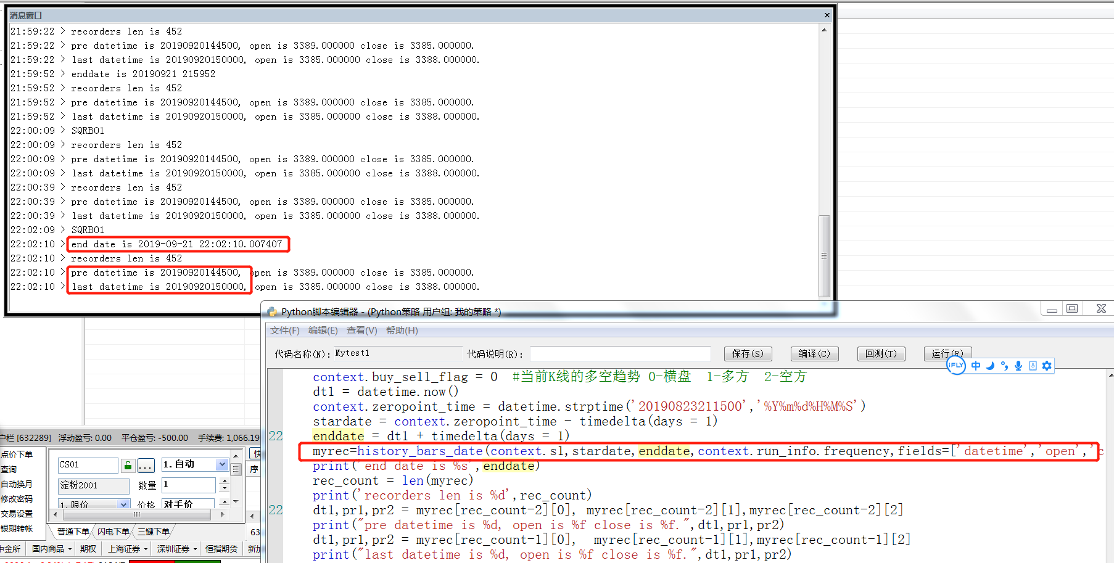This screenshot has width=1114, height=563.
Task: Open the 查看(V) menu
Action: pos(361,331)
